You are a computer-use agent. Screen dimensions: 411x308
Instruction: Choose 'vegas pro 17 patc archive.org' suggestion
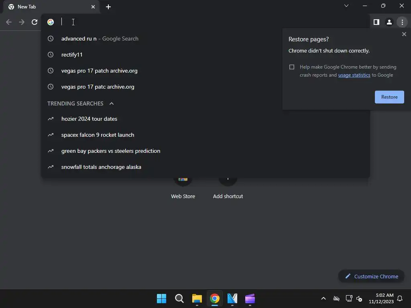point(205,87)
